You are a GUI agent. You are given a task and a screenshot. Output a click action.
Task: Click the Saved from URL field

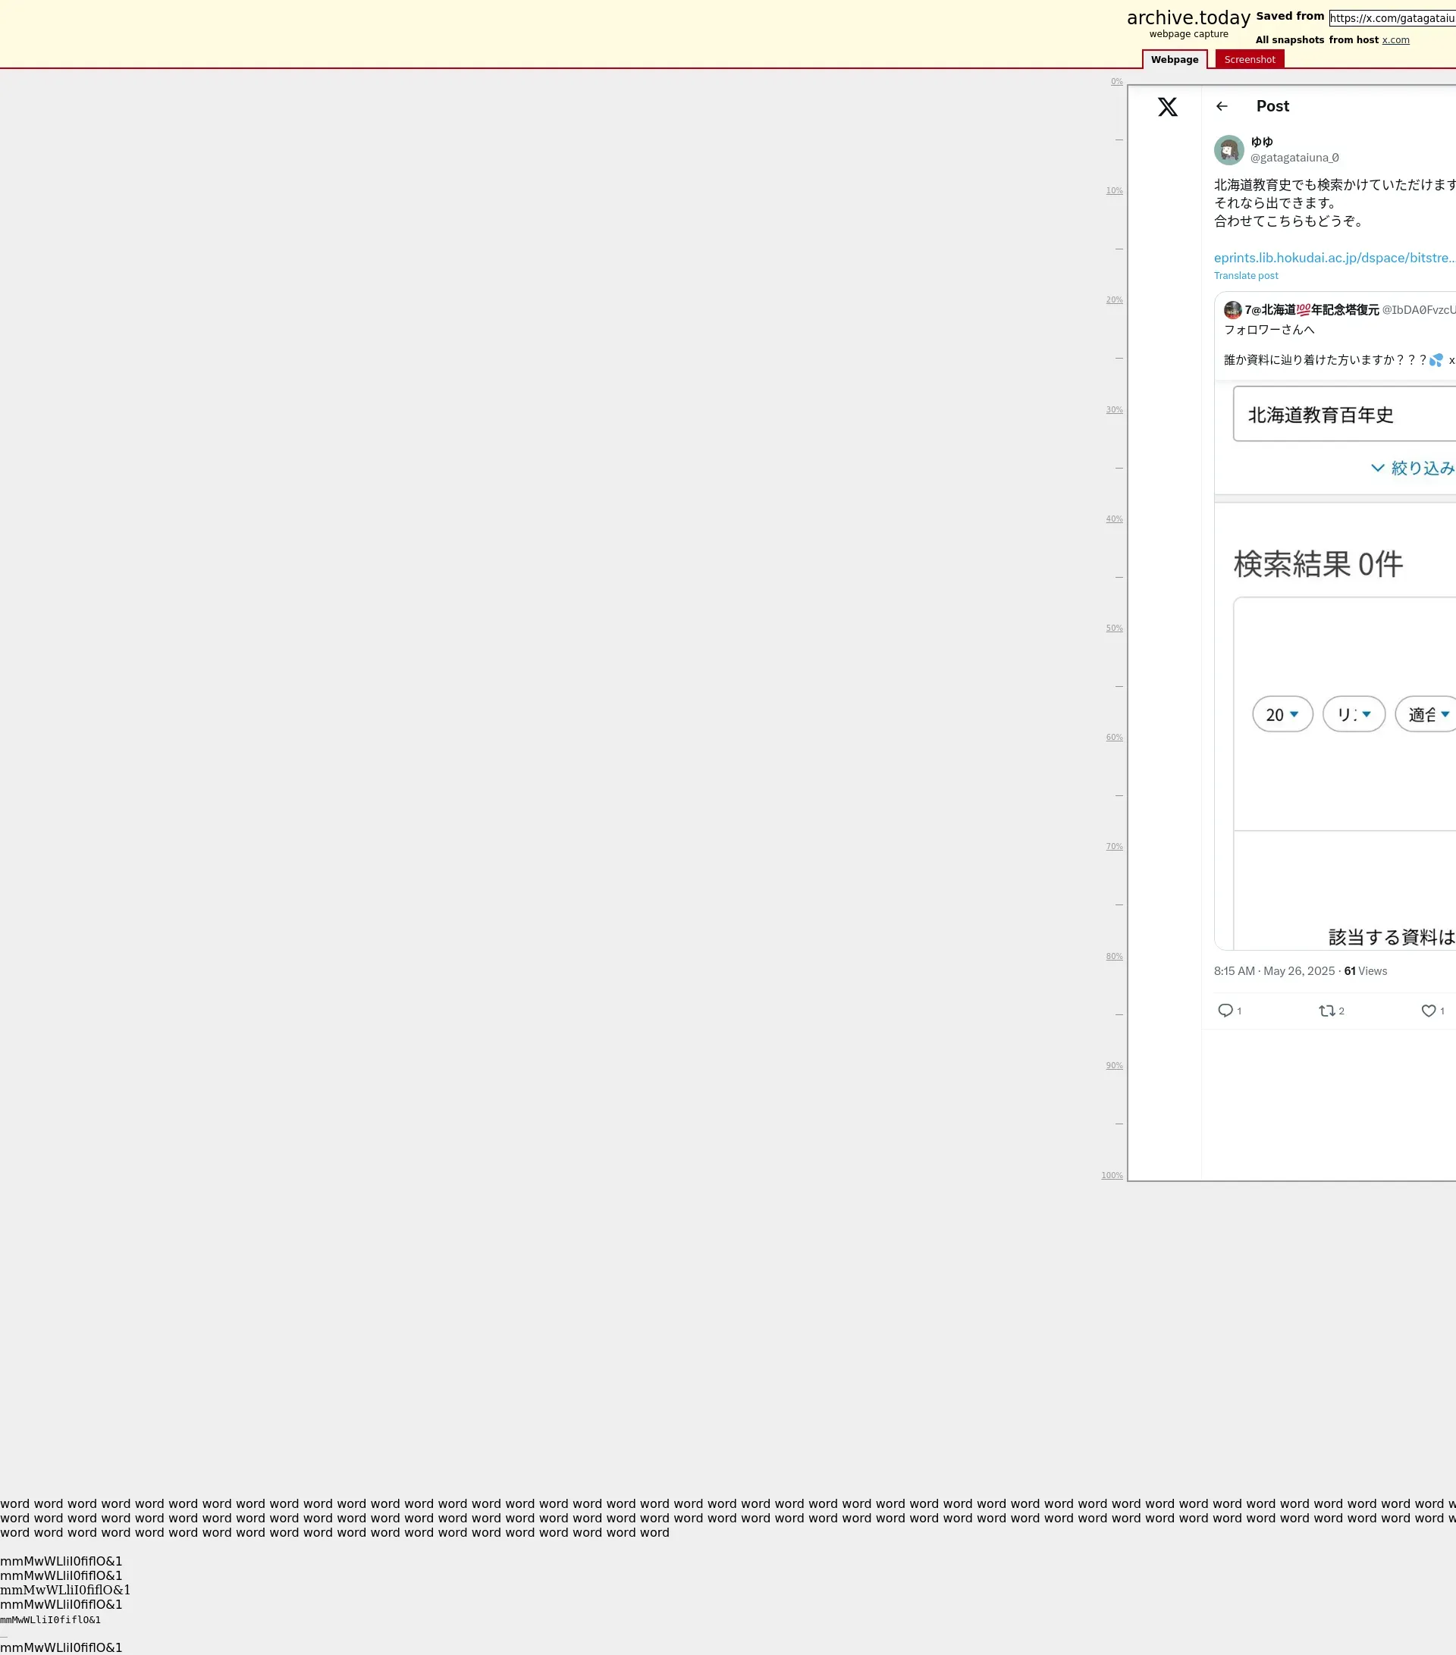(1392, 17)
